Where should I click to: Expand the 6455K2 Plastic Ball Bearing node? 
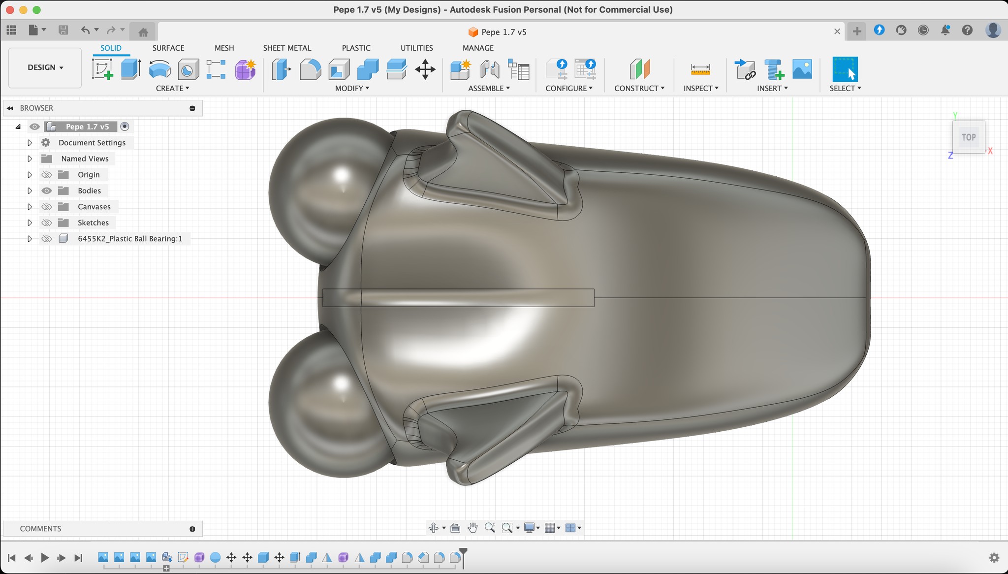tap(30, 239)
